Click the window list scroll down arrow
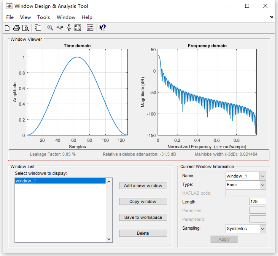This screenshot has width=278, height=256. click(109, 239)
